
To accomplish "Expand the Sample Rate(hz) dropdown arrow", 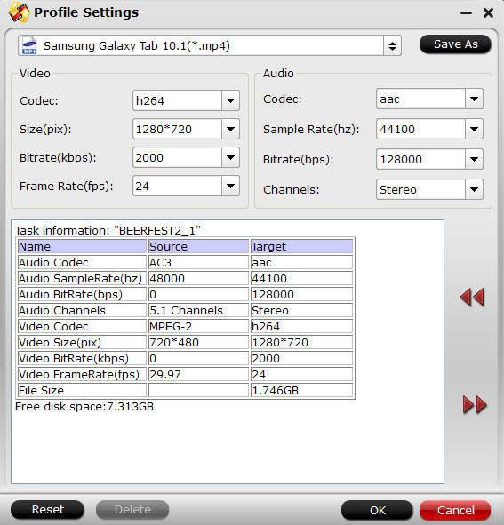I will (474, 129).
